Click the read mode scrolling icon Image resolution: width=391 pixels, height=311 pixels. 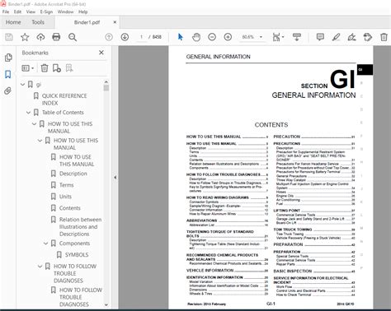(x=296, y=37)
